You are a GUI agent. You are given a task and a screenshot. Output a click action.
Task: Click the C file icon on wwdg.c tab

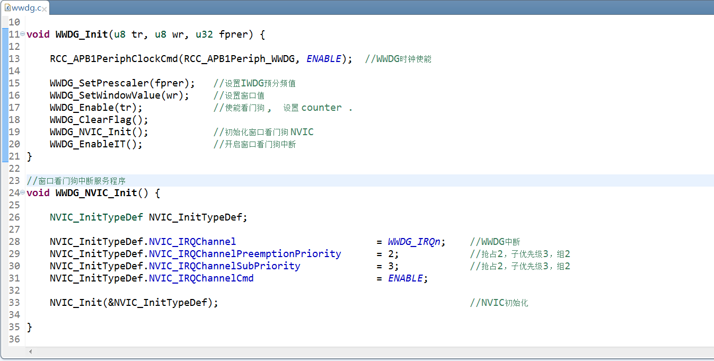coord(7,8)
